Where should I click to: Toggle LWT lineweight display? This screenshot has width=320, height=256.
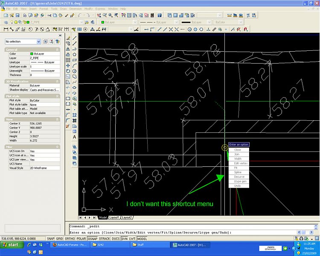pos(132,239)
